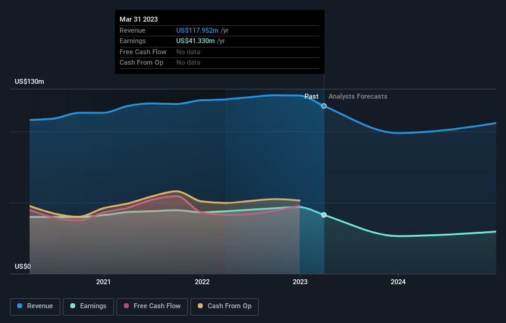Image resolution: width=506 pixels, height=323 pixels.
Task: Click the 2021 axis label
Action: 104,282
